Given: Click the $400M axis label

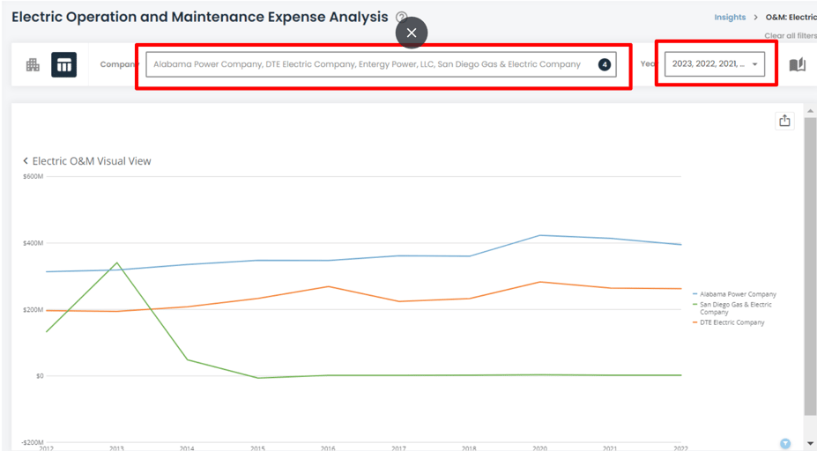Looking at the screenshot, I should 33,243.
